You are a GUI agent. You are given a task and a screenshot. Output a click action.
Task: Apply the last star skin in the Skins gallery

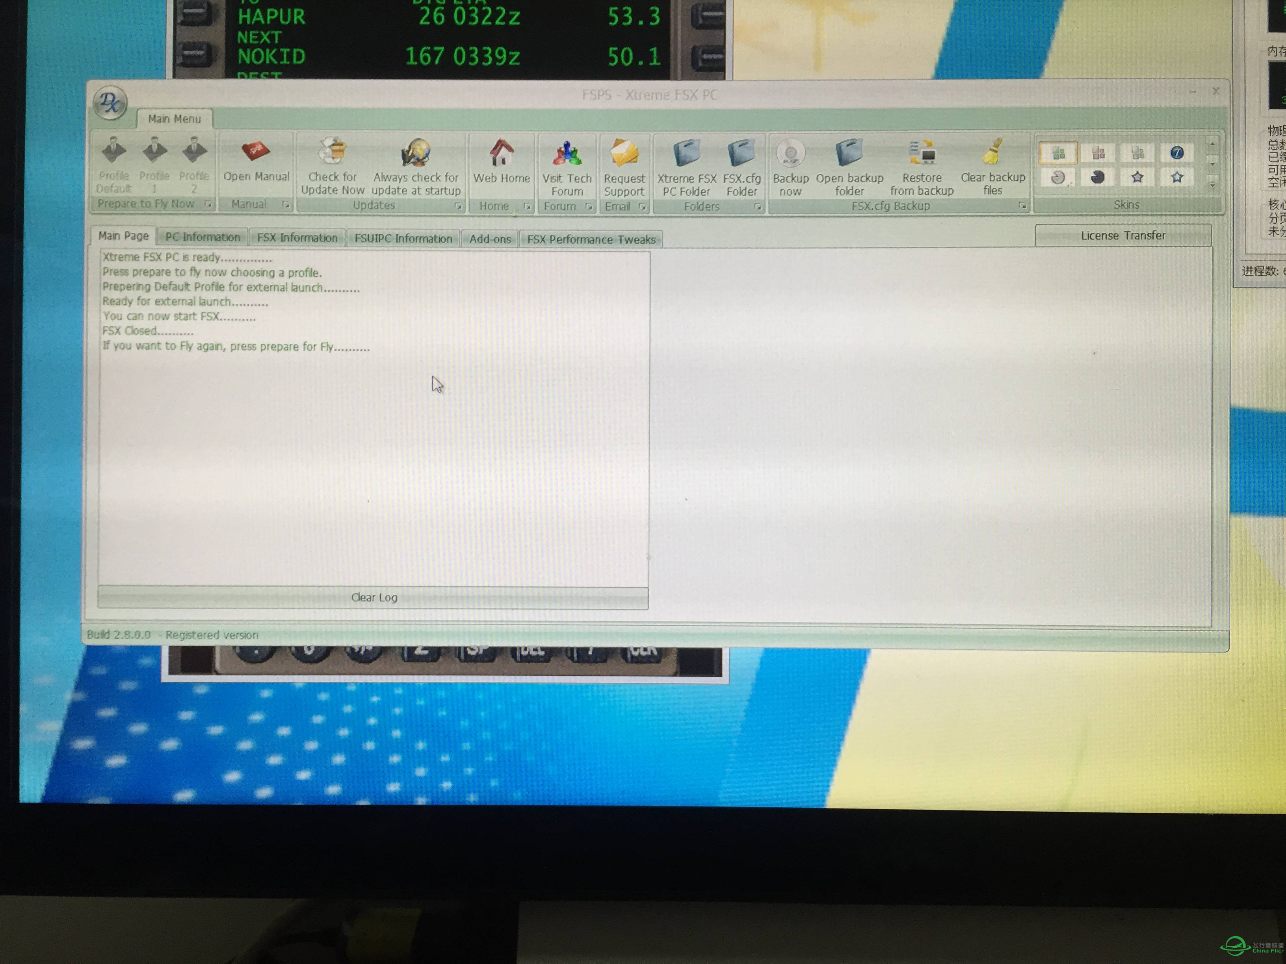(x=1177, y=177)
